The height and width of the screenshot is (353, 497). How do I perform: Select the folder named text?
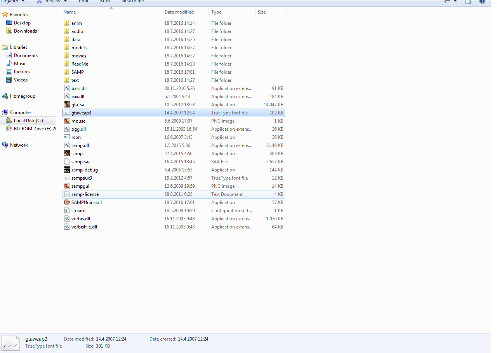coord(75,80)
